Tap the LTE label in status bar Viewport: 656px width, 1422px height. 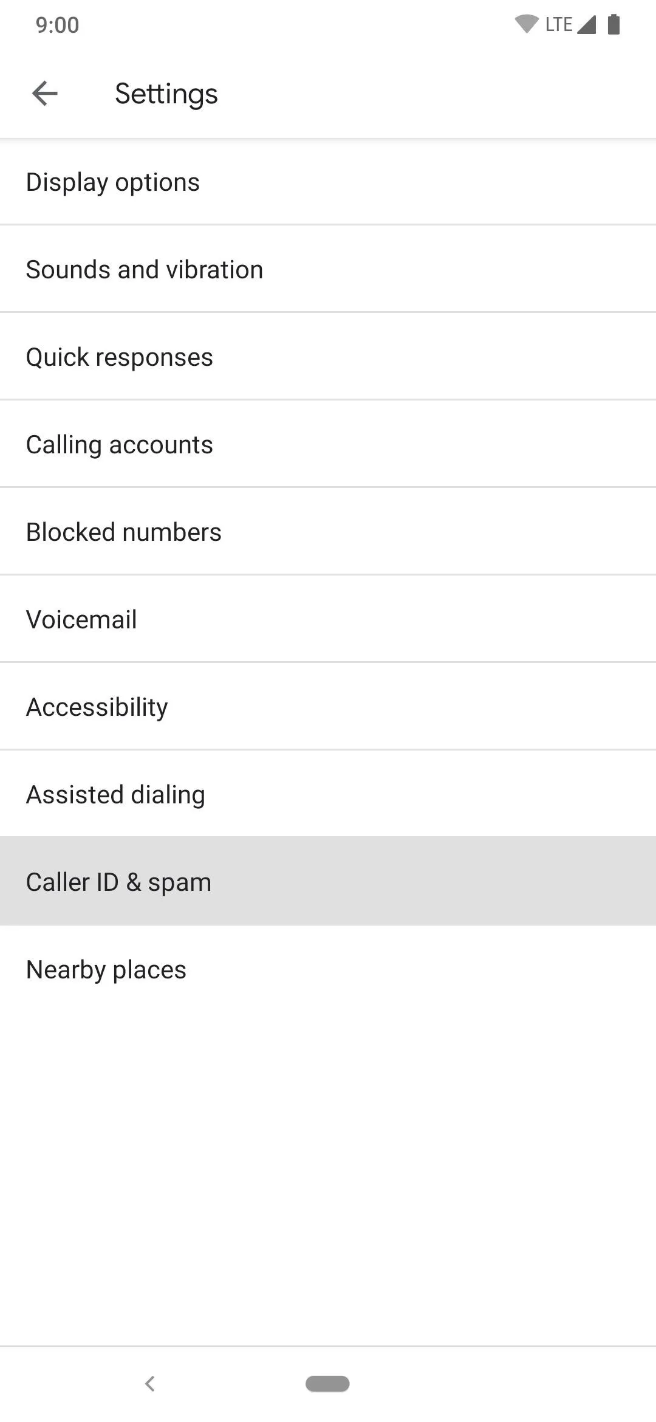point(559,24)
